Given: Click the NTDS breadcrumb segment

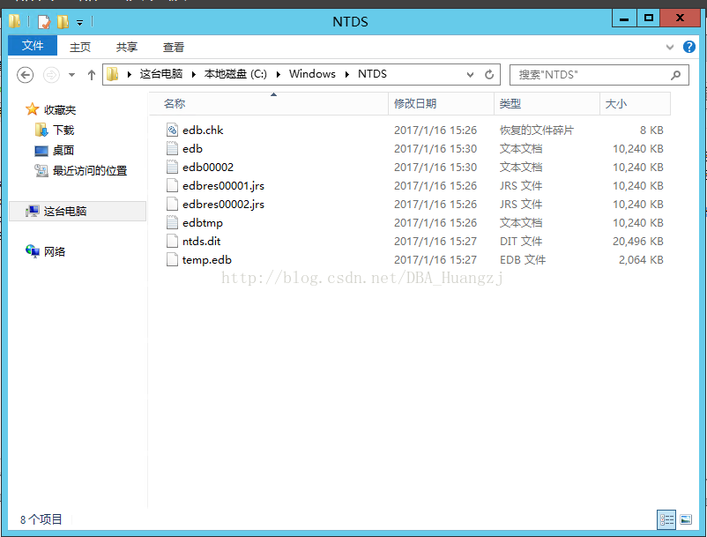Looking at the screenshot, I should tap(372, 74).
